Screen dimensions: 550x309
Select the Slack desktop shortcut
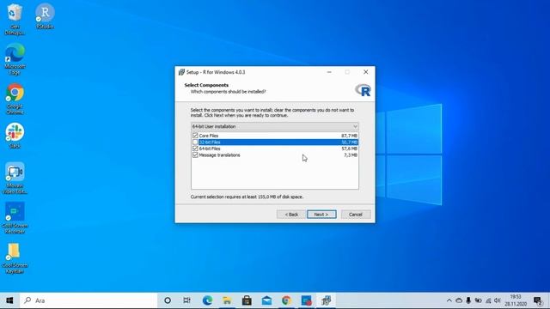[x=15, y=136]
